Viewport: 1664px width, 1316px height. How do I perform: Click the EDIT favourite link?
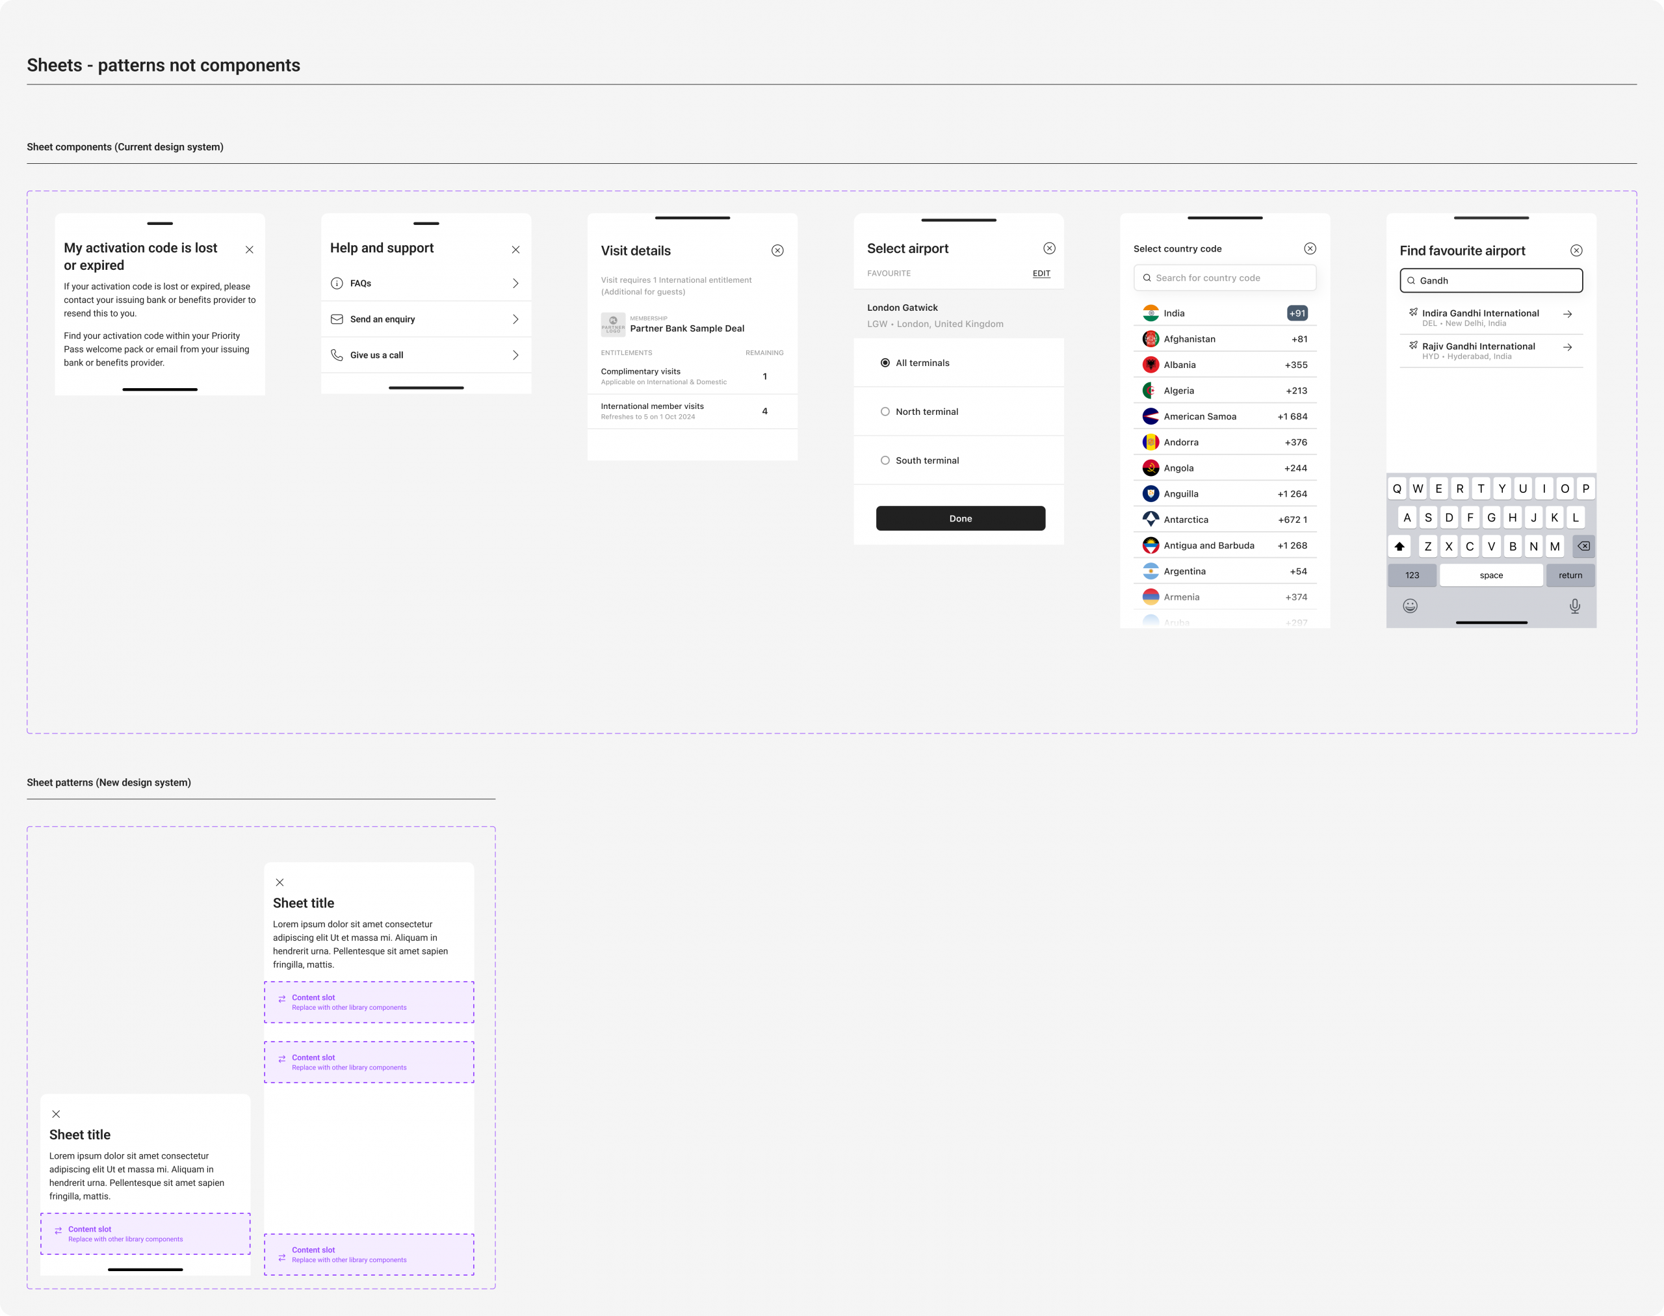[1041, 274]
